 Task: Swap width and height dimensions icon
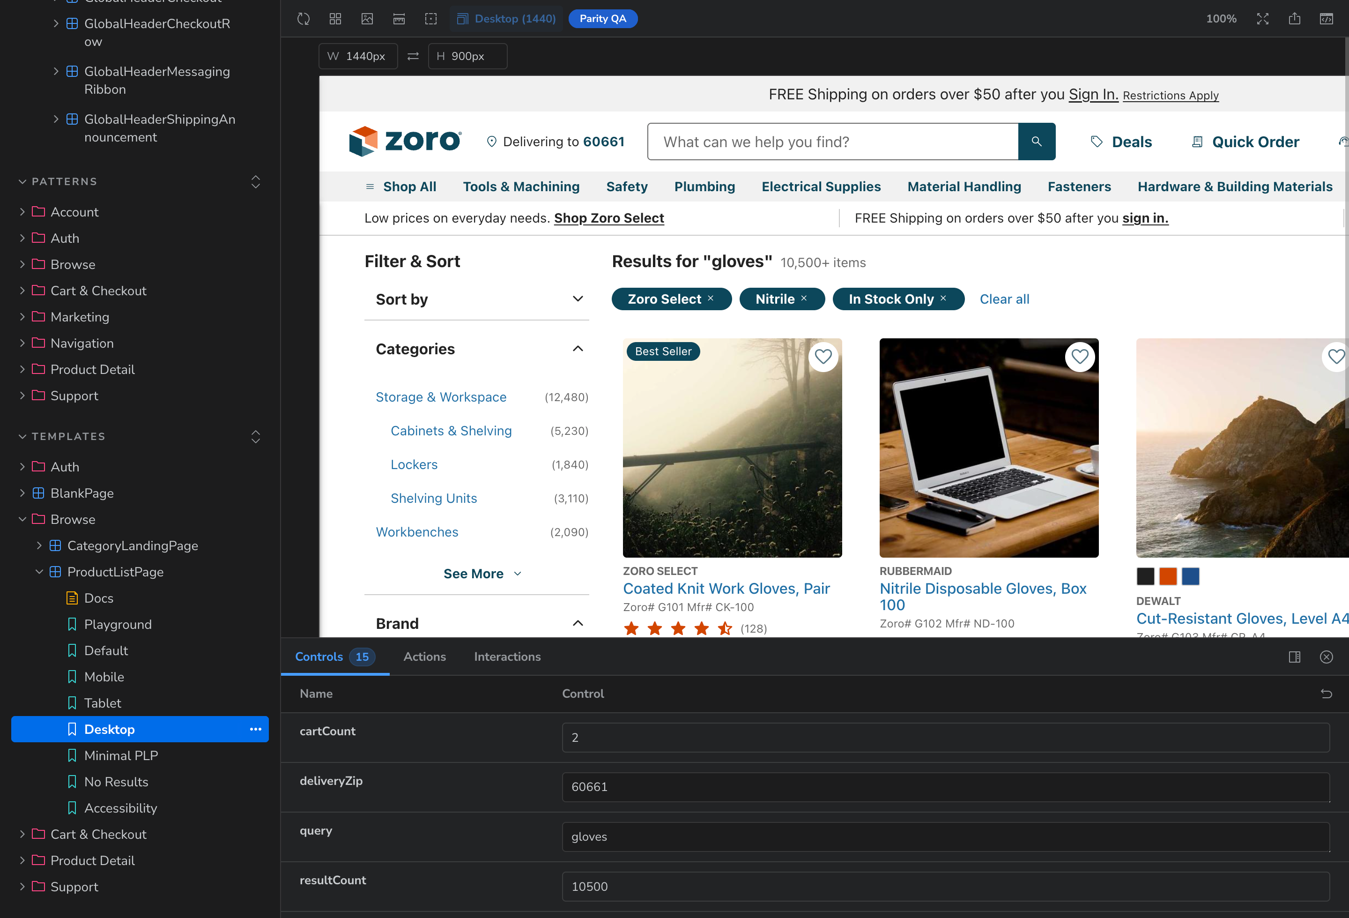click(413, 56)
